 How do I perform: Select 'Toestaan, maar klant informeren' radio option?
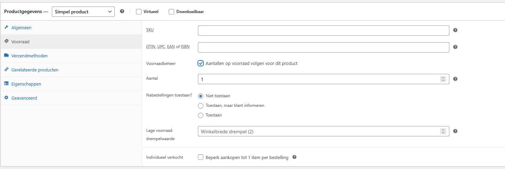pos(201,106)
